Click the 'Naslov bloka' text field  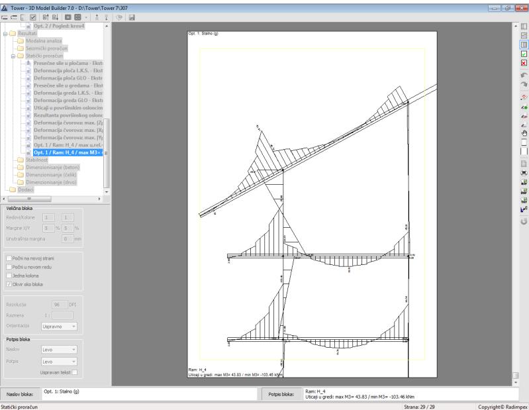[149, 394]
